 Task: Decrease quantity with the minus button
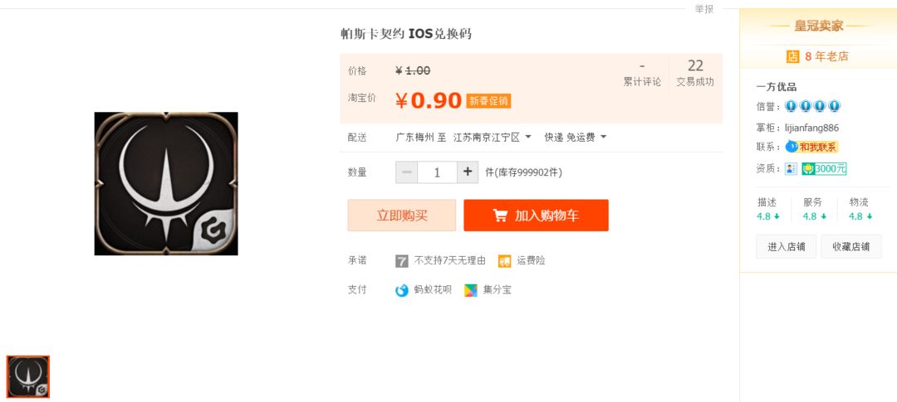tap(406, 172)
